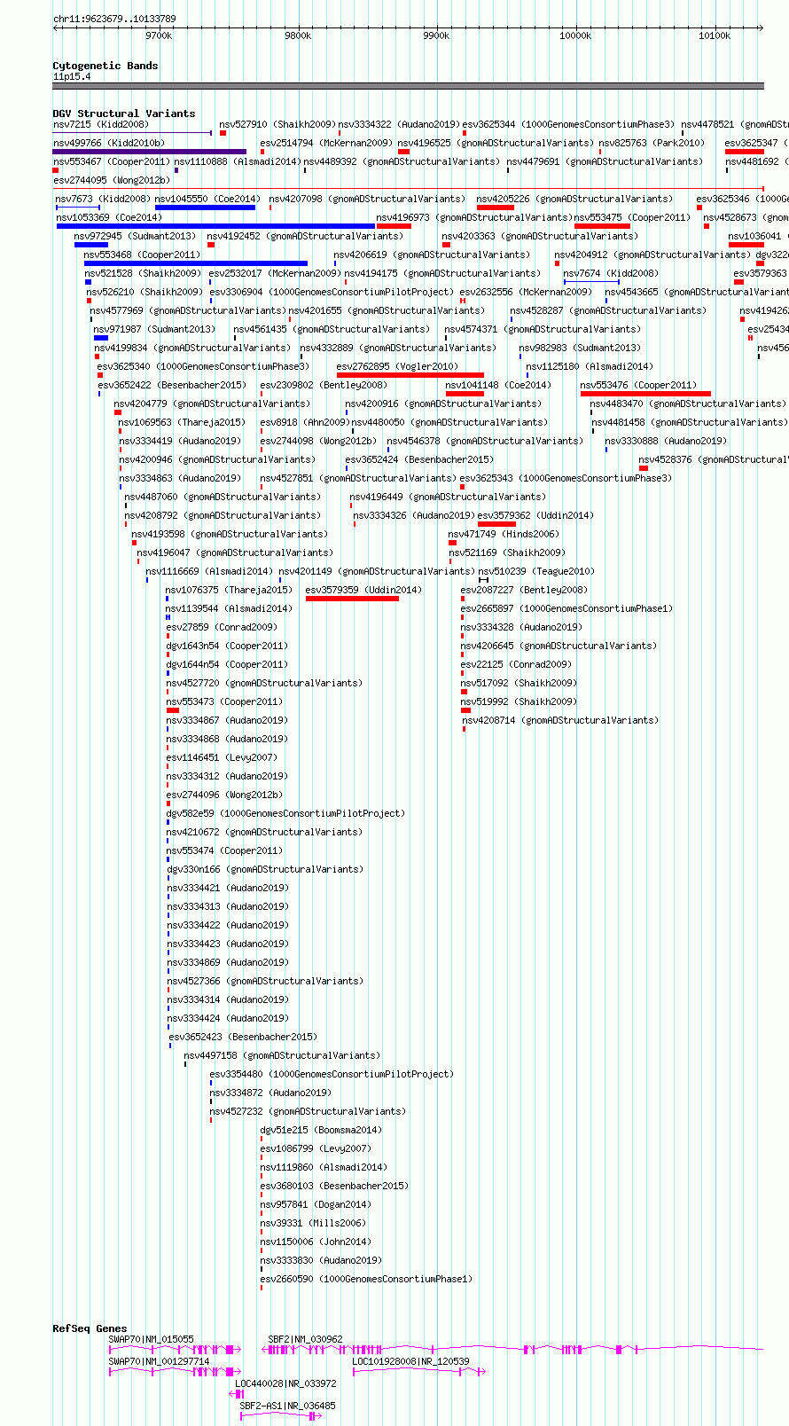Click the nsv553475 (Cooper2011) red bar
Viewport: 789px width, 1426px height.
tap(602, 226)
